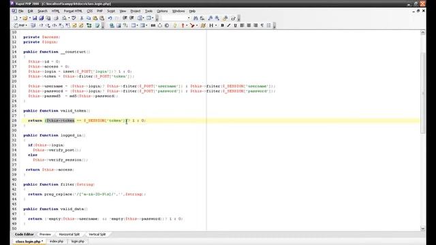Screen dimensions: 436x245
Task: Switch to the Horizontal Split tab
Action: [x=69, y=234]
